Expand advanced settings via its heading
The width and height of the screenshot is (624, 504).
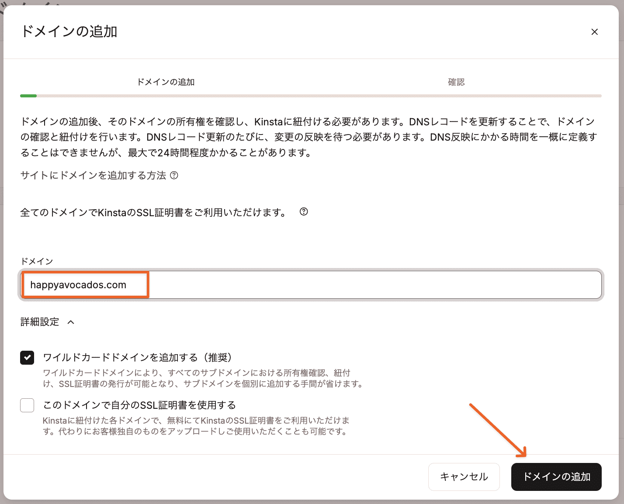39,322
